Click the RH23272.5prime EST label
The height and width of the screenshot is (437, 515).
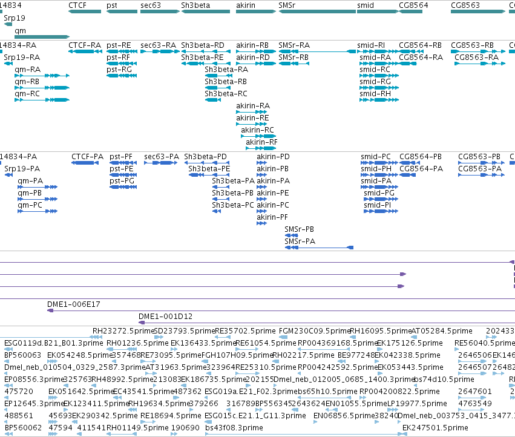coord(123,331)
